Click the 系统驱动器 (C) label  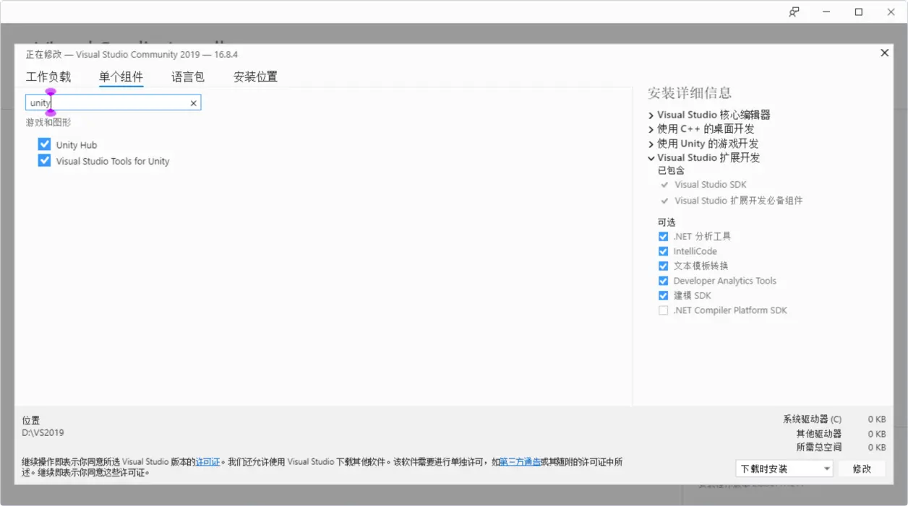coord(813,419)
